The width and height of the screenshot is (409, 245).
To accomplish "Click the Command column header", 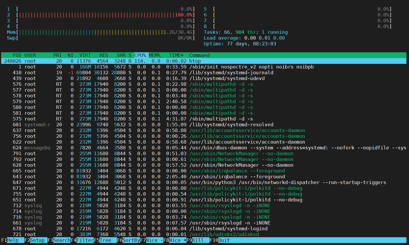I will pos(199,55).
